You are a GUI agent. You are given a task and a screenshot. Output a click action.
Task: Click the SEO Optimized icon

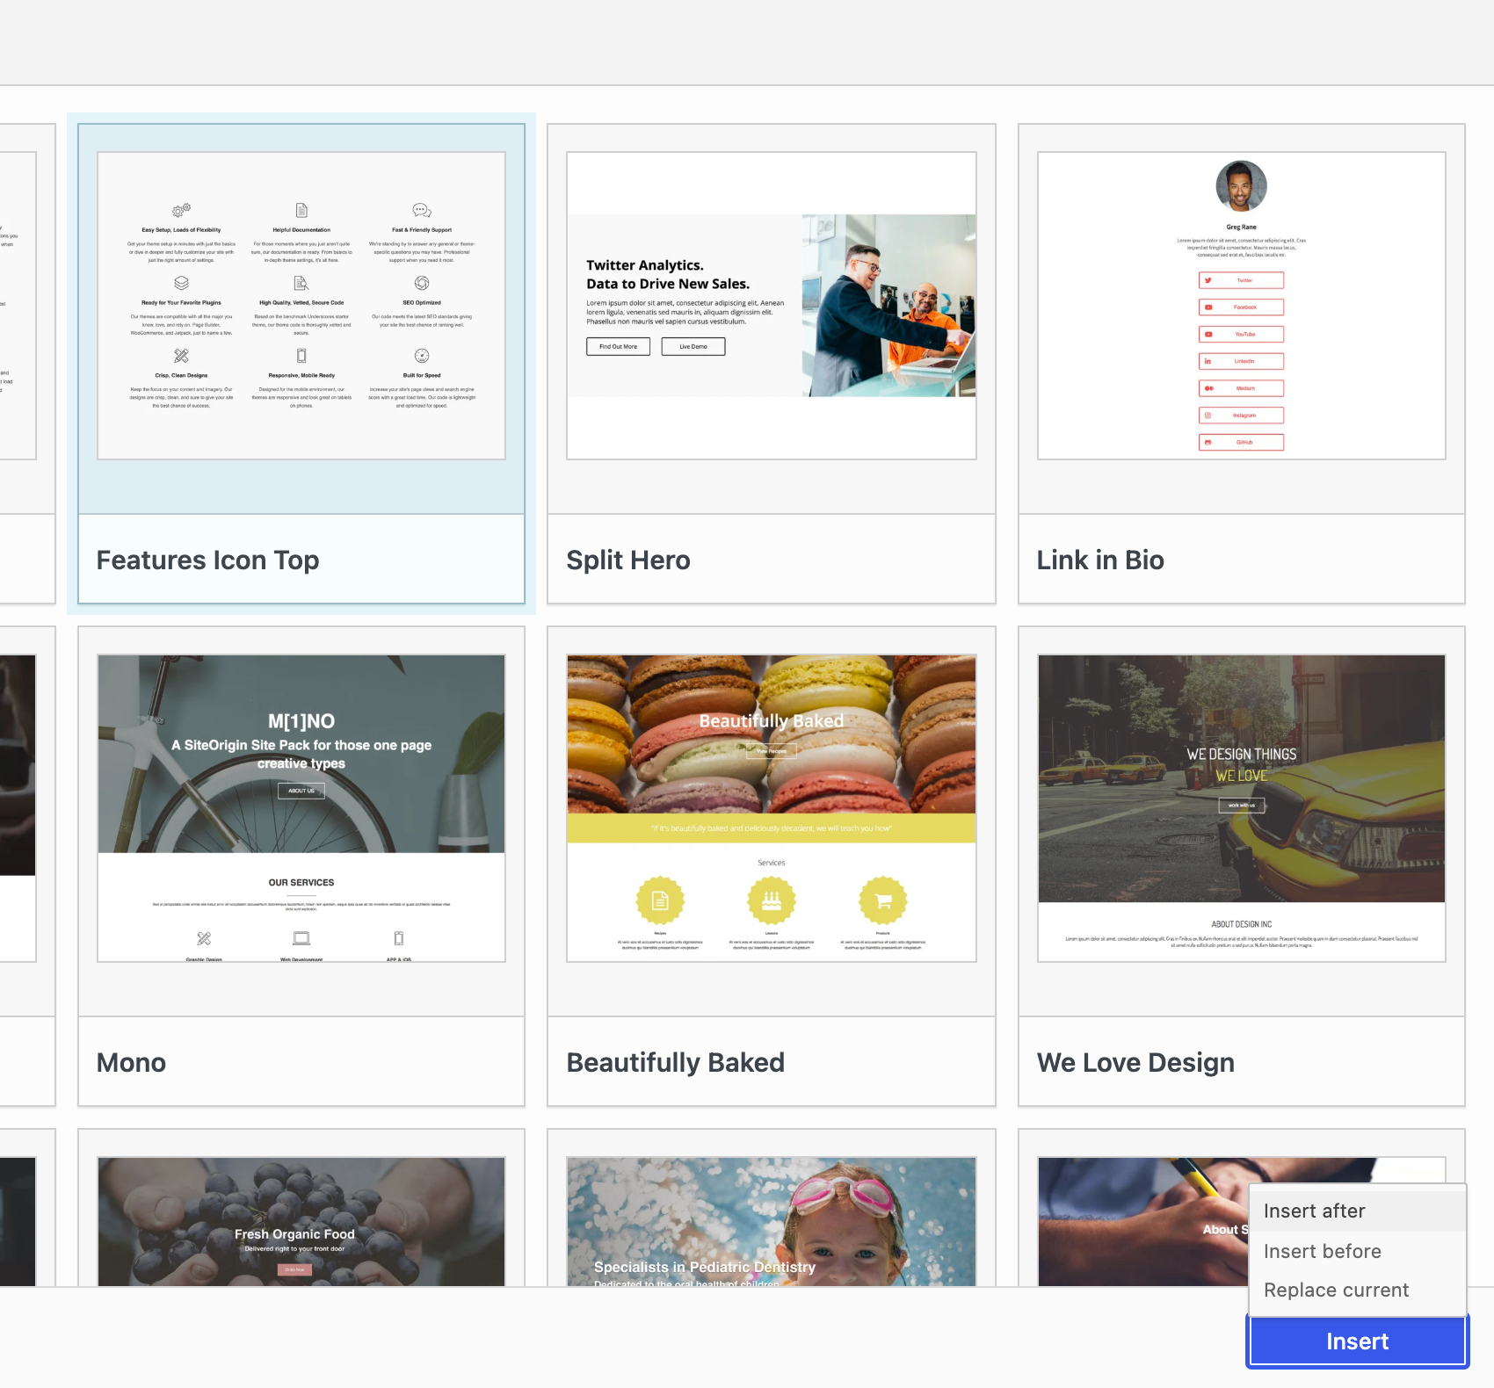422,283
